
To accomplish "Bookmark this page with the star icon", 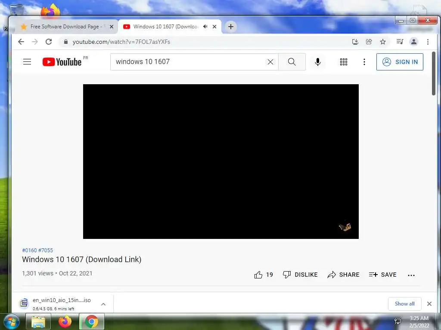I will [383, 42].
